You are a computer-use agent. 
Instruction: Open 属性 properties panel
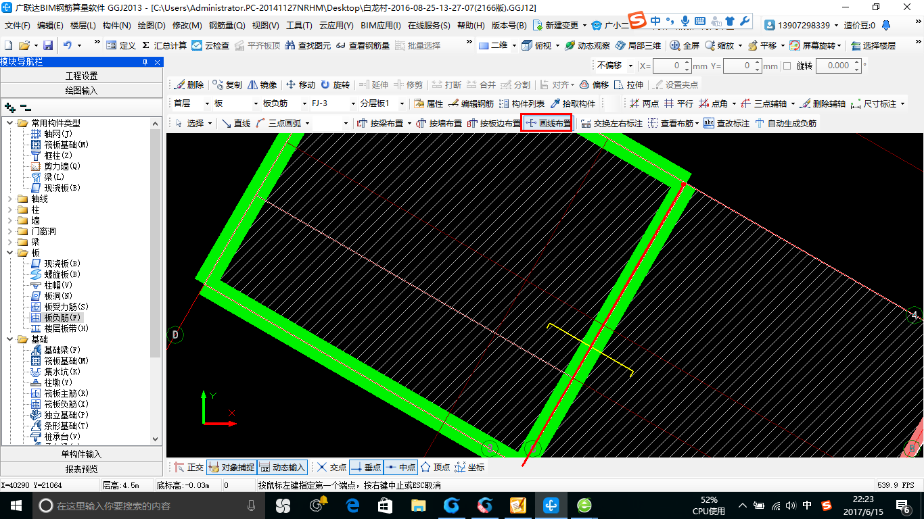pyautogui.click(x=428, y=103)
